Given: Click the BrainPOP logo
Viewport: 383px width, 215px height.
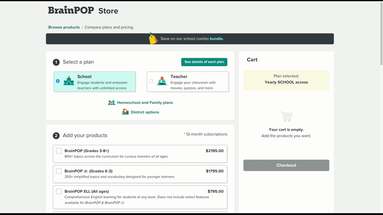Looking at the screenshot, I should (71, 10).
